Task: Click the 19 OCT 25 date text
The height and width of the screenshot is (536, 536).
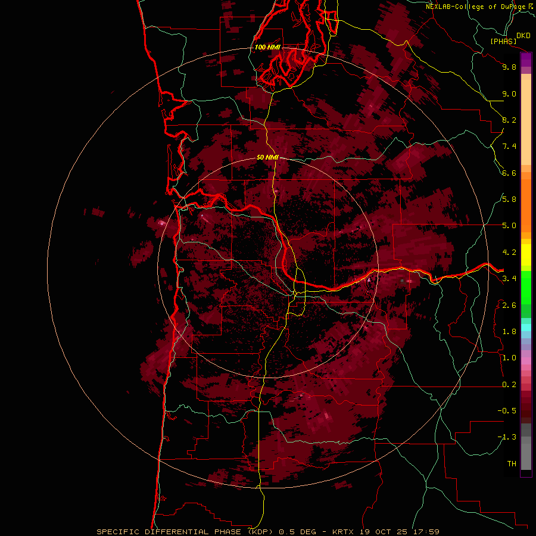Action: pyautogui.click(x=384, y=532)
